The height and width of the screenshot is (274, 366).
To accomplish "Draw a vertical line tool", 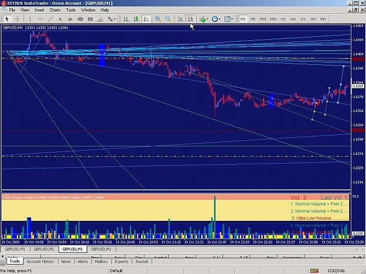I will click(30, 19).
